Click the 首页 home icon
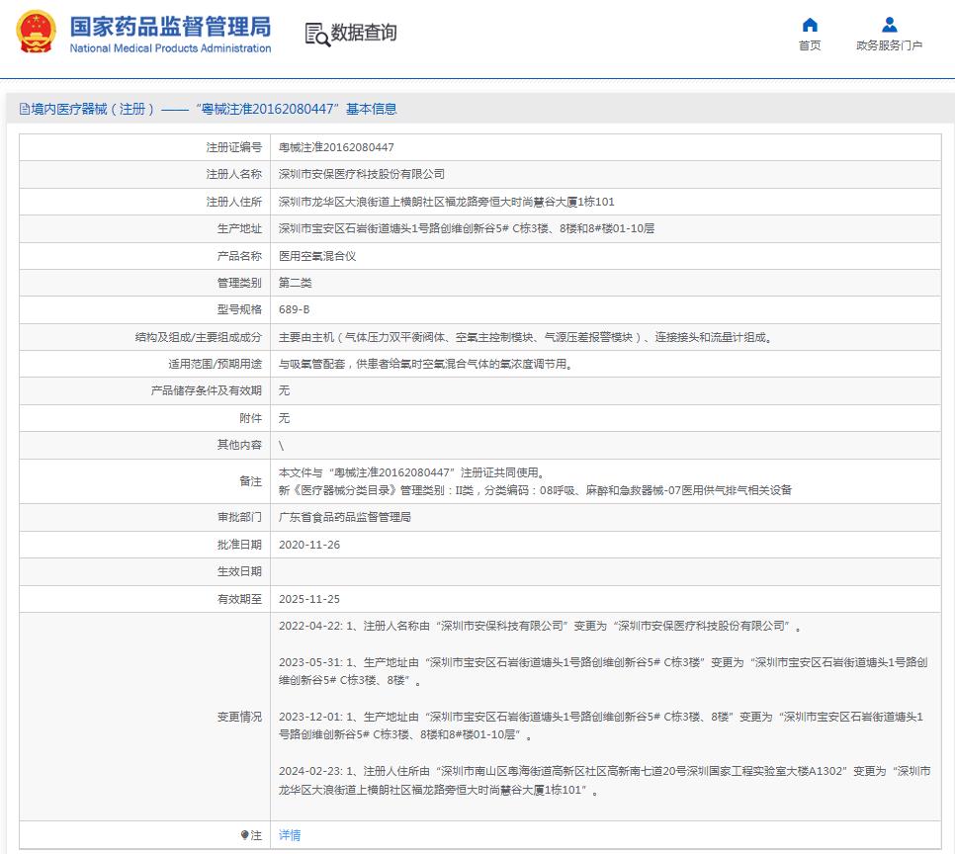This screenshot has width=955, height=854. (810, 25)
